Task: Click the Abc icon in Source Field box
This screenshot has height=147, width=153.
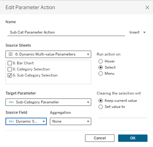Action: click(11, 121)
